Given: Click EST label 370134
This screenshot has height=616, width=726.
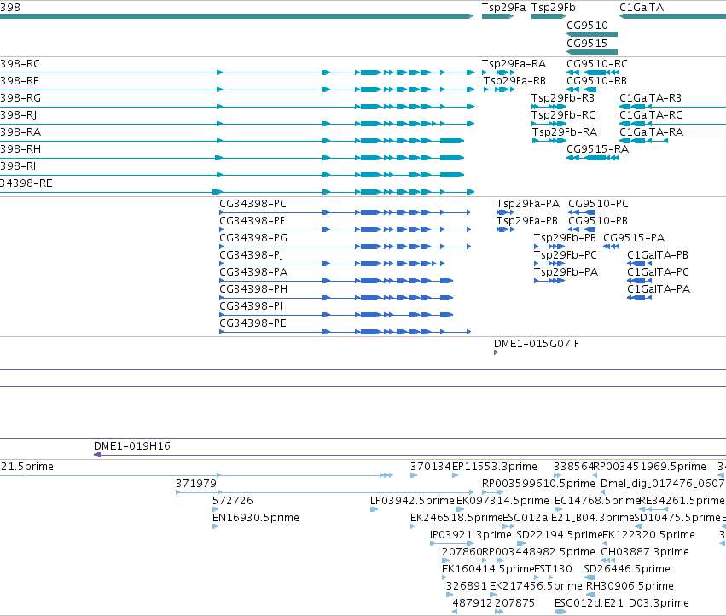Looking at the screenshot, I should tap(431, 467).
